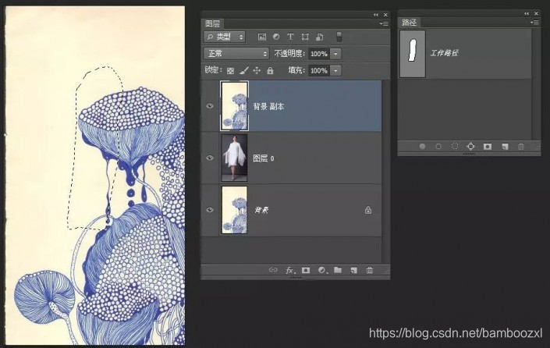Viewport: 550px width, 348px height.
Task: Open the Paths panel flyout menu
Action: click(534, 23)
